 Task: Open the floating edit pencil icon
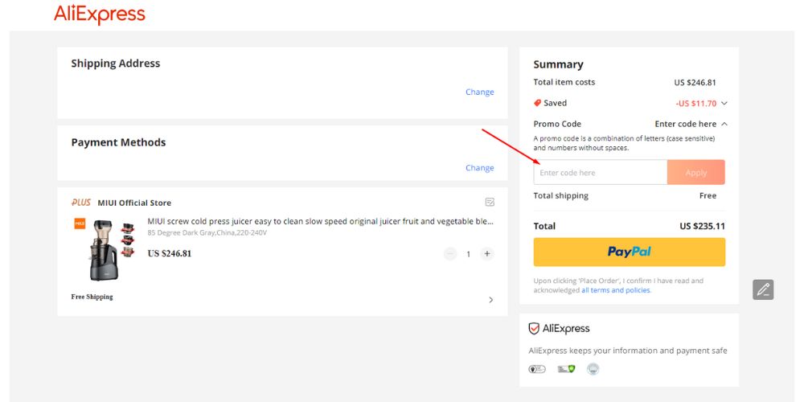point(763,289)
